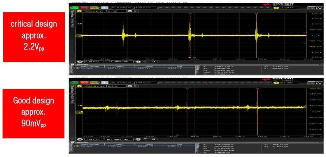This screenshot has height=157, width=326.
Task: Select Vp-p(1) measurement row in top scope
Action: click(x=134, y=68)
